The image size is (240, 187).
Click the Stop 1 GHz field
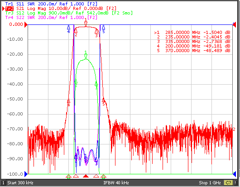(x=210, y=183)
